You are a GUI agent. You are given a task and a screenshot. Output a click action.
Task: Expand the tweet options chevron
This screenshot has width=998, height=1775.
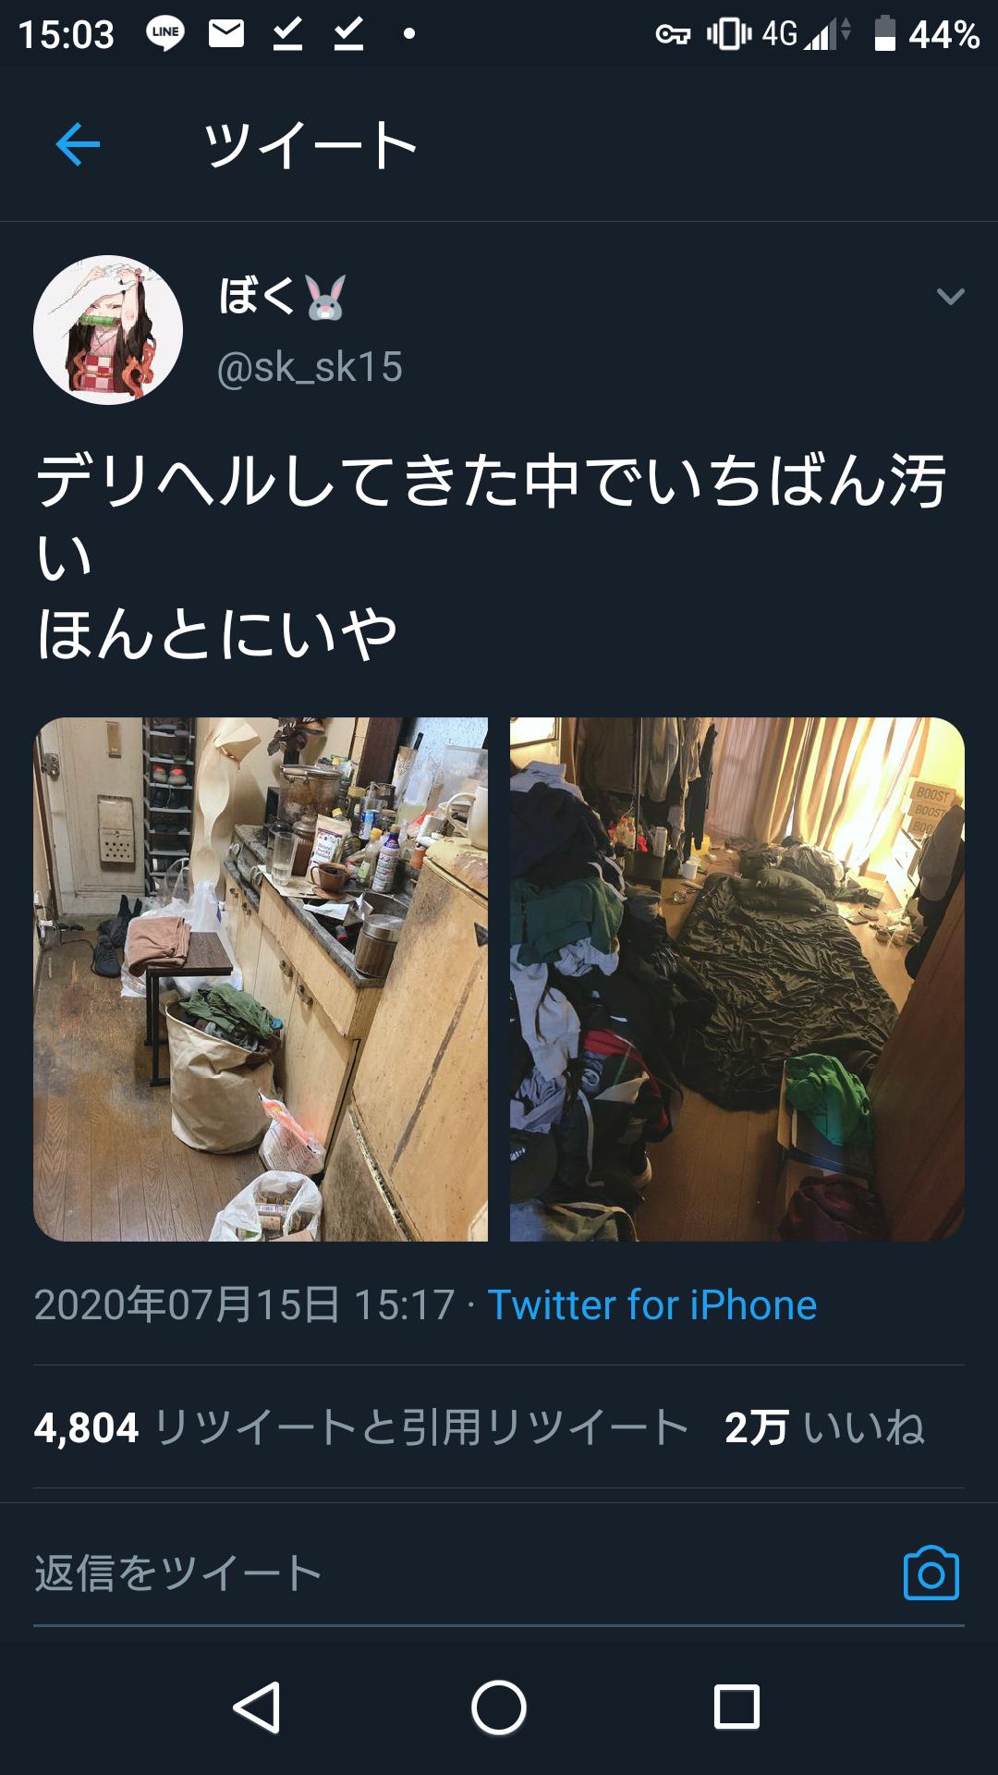click(x=951, y=297)
